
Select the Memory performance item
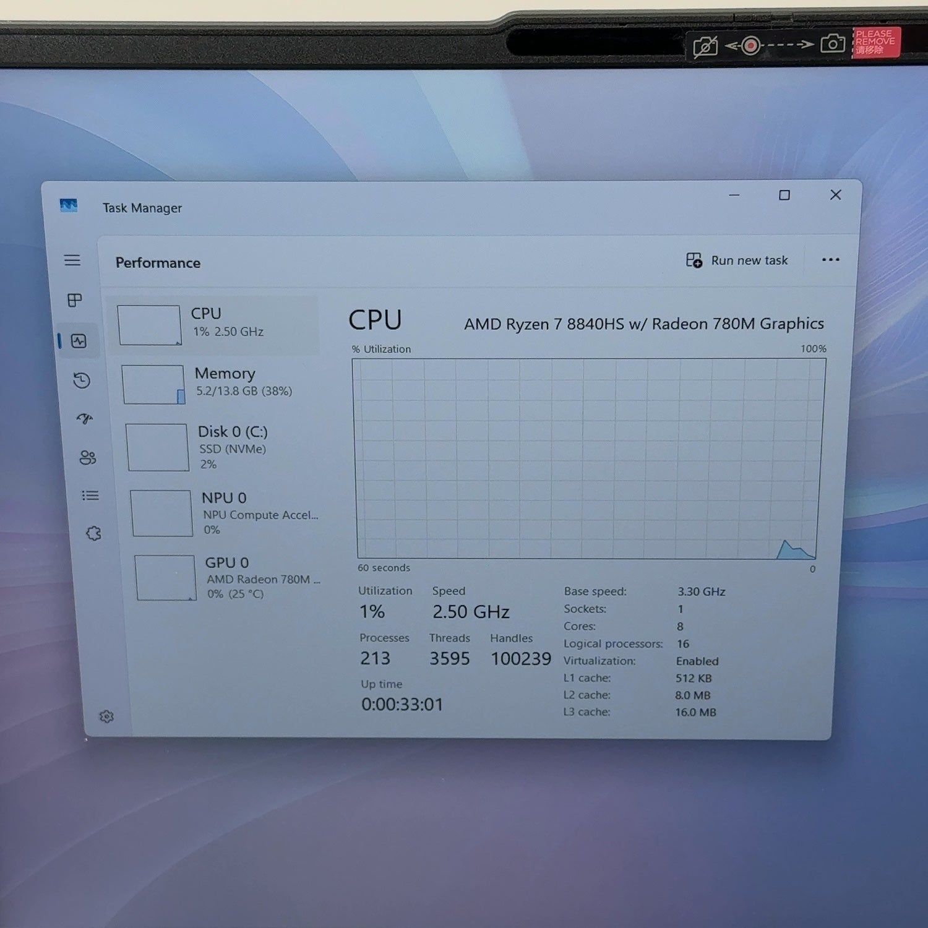coord(217,384)
